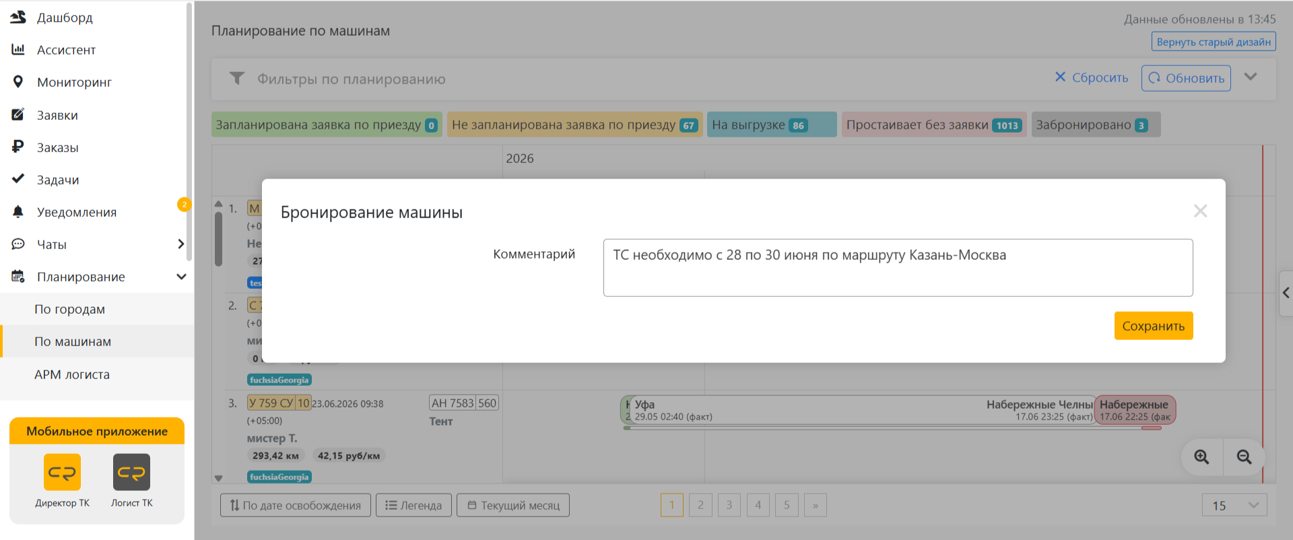Image resolution: width=1293 pixels, height=540 pixels.
Task: Click the 293,42 км value
Action: [x=275, y=456]
